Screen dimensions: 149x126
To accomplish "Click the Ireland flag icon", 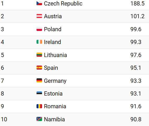I will [39, 42].
